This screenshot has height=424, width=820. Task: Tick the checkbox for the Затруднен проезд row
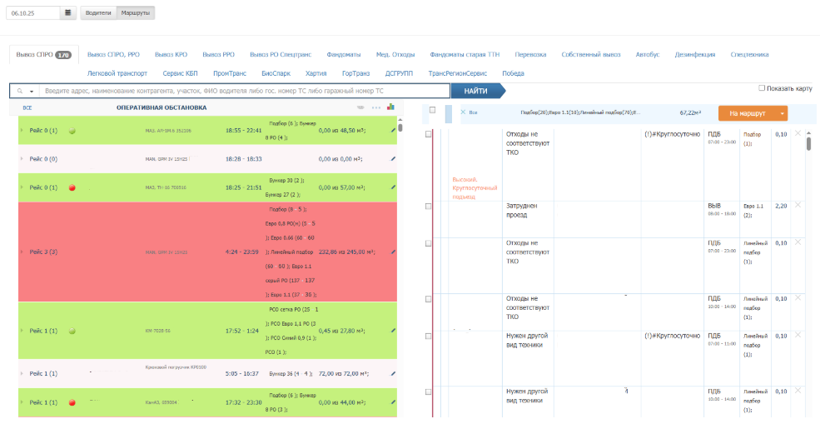point(429,207)
